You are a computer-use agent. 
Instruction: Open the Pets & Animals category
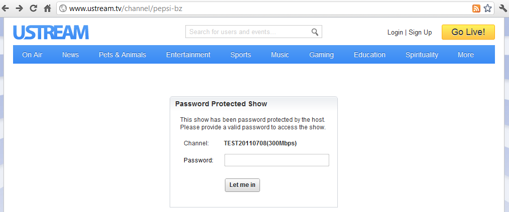122,55
